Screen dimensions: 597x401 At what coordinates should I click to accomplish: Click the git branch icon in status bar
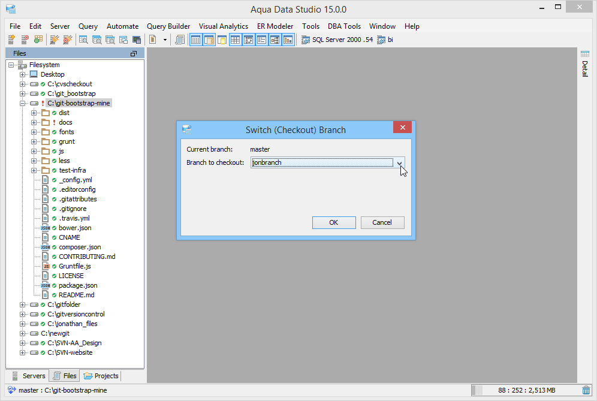[x=12, y=390]
